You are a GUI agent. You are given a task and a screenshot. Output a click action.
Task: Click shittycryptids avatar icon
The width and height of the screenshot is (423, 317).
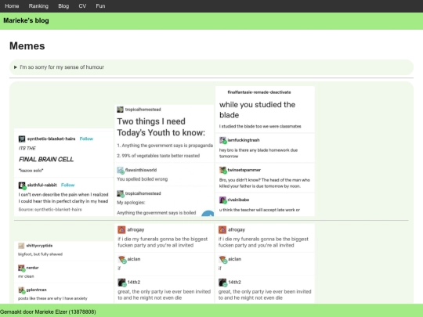pos(21,246)
